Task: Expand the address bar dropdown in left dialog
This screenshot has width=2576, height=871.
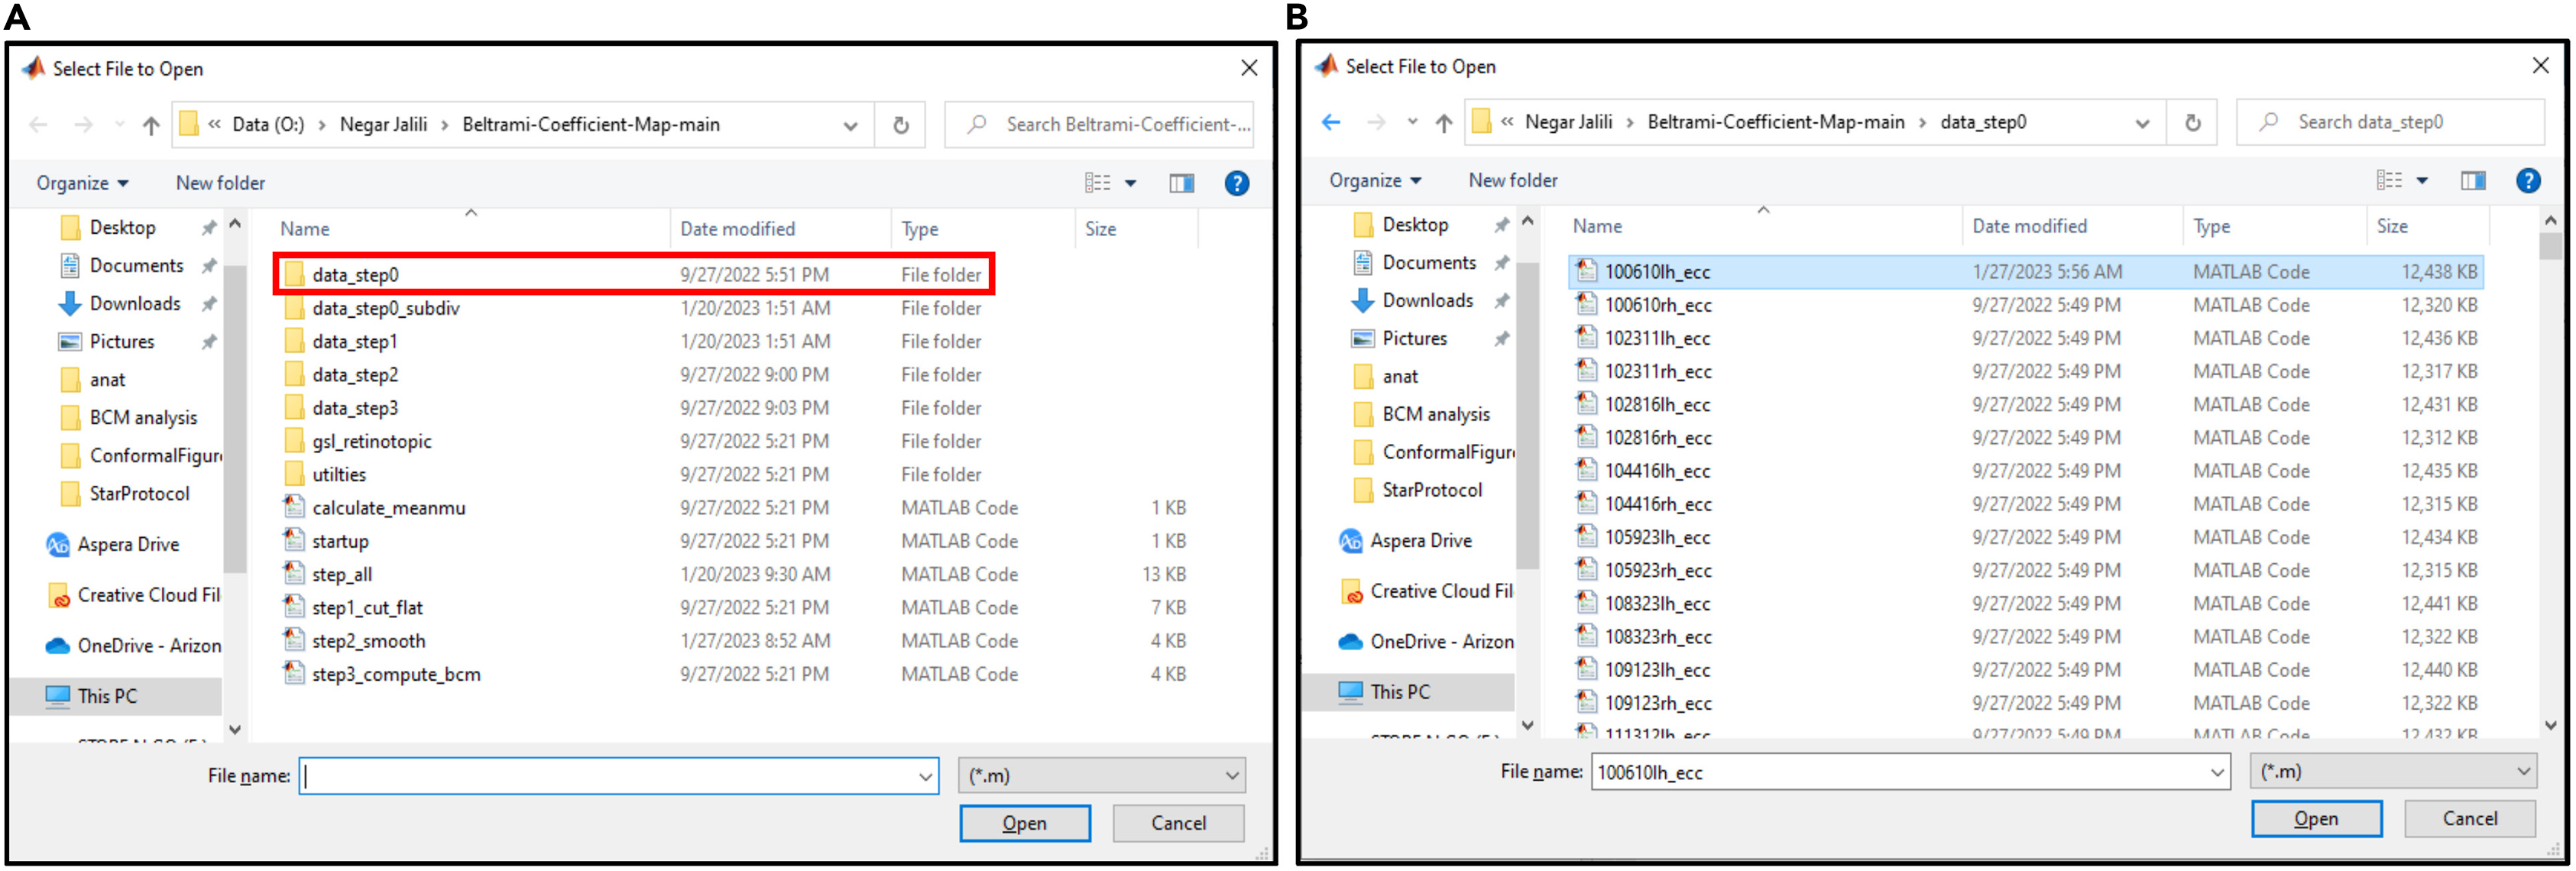Action: tap(850, 125)
